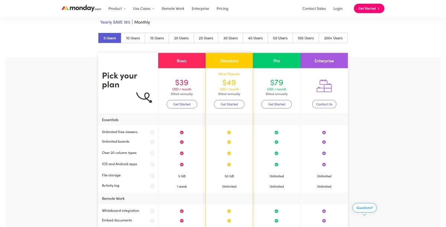The height and width of the screenshot is (227, 446).
Task: Click info icon next to File storage
Action: pyautogui.click(x=152, y=176)
